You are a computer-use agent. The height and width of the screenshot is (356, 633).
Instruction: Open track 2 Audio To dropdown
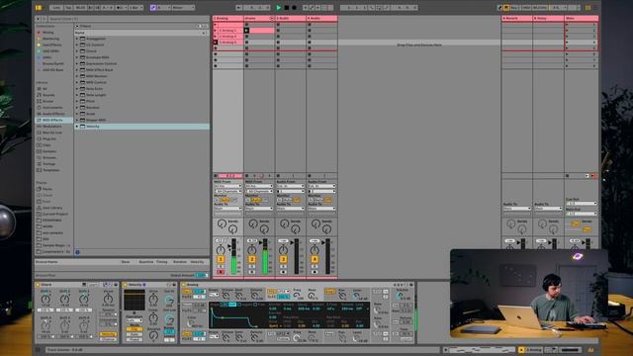pyautogui.click(x=259, y=209)
